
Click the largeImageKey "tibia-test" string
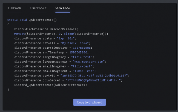[82, 57]
